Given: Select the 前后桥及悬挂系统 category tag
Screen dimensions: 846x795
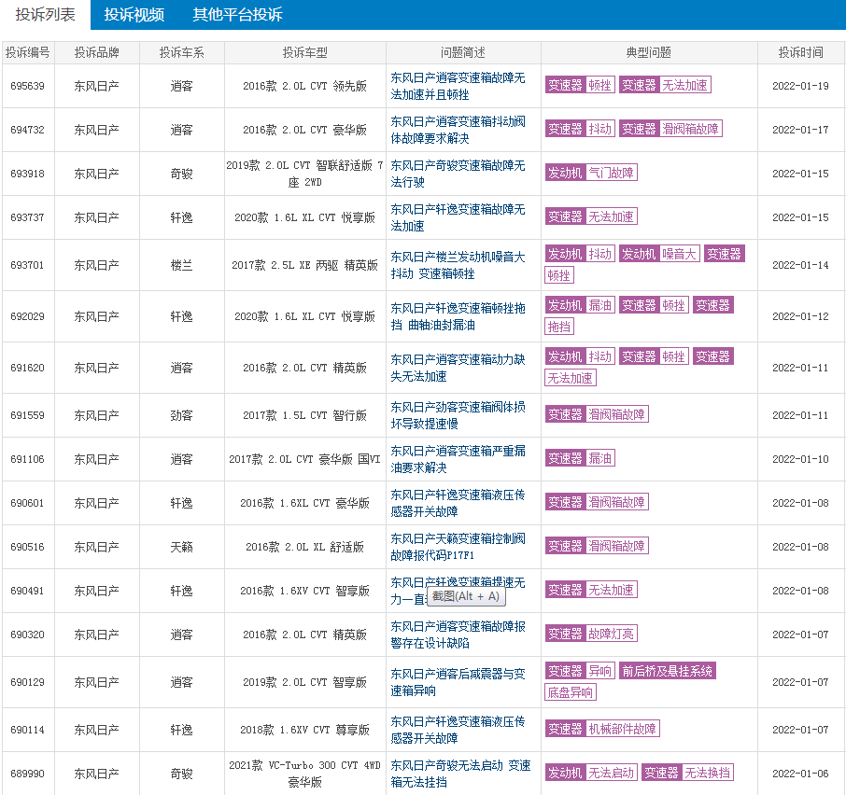Looking at the screenshot, I should tap(668, 671).
